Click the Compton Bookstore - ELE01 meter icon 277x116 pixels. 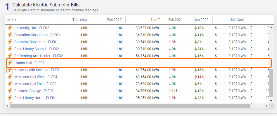pos(10,42)
